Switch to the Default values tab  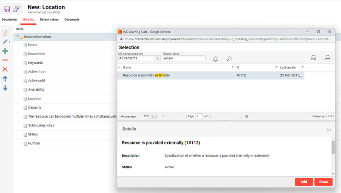point(49,20)
